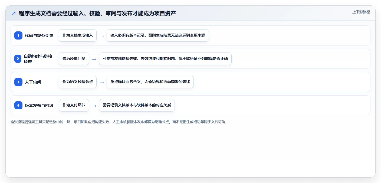
Task: Click the 作为语义校验节点 box
Action: (78, 82)
